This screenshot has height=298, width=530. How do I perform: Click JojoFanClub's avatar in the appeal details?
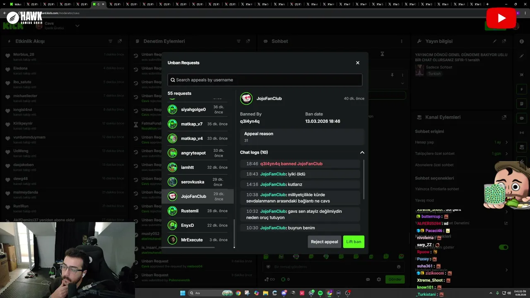tap(246, 99)
